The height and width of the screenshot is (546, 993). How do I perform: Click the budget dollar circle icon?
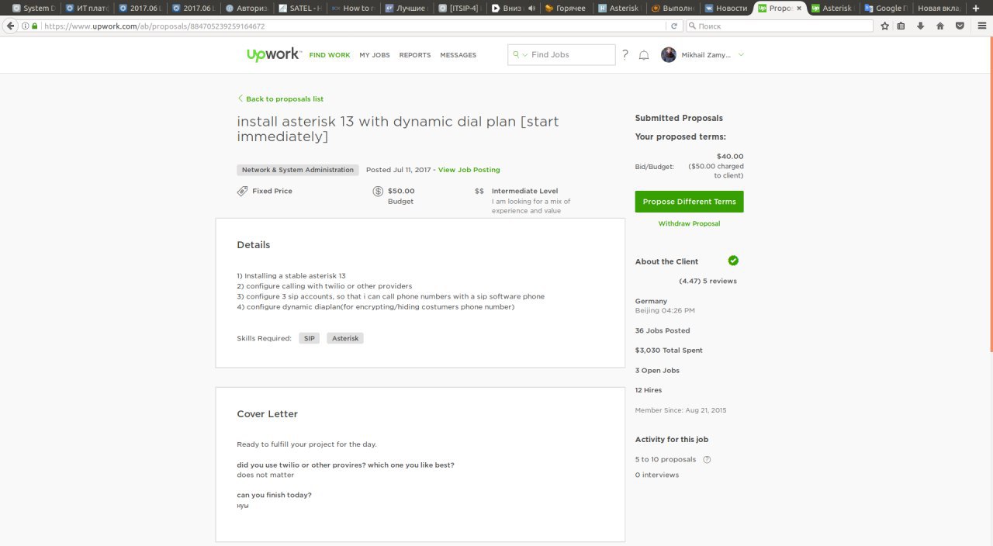pos(378,191)
